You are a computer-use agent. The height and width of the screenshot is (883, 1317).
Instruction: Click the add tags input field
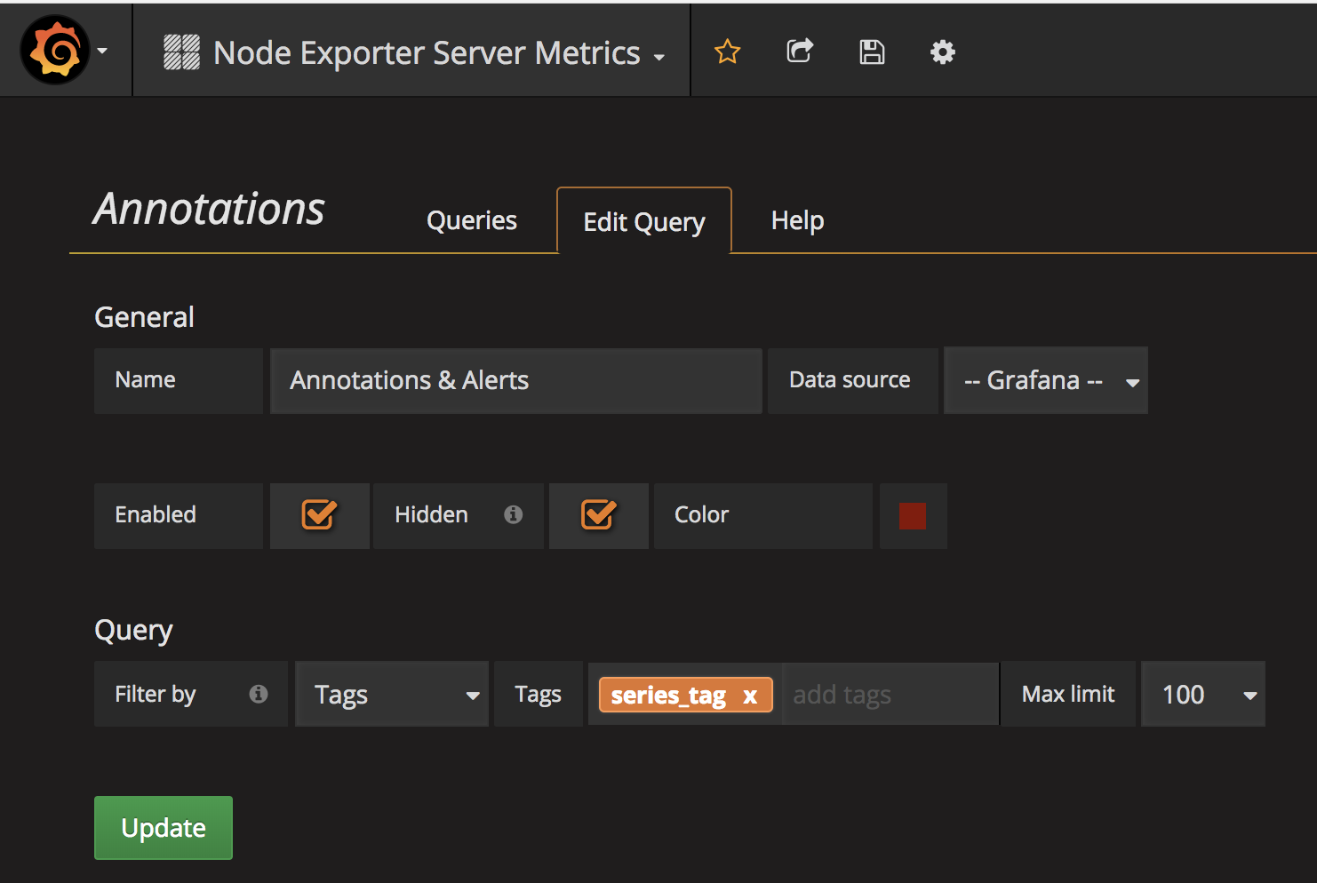(889, 695)
